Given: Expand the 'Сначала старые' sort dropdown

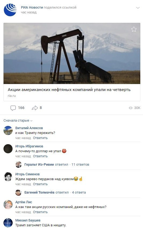Looking at the screenshot, I should click(18, 121).
